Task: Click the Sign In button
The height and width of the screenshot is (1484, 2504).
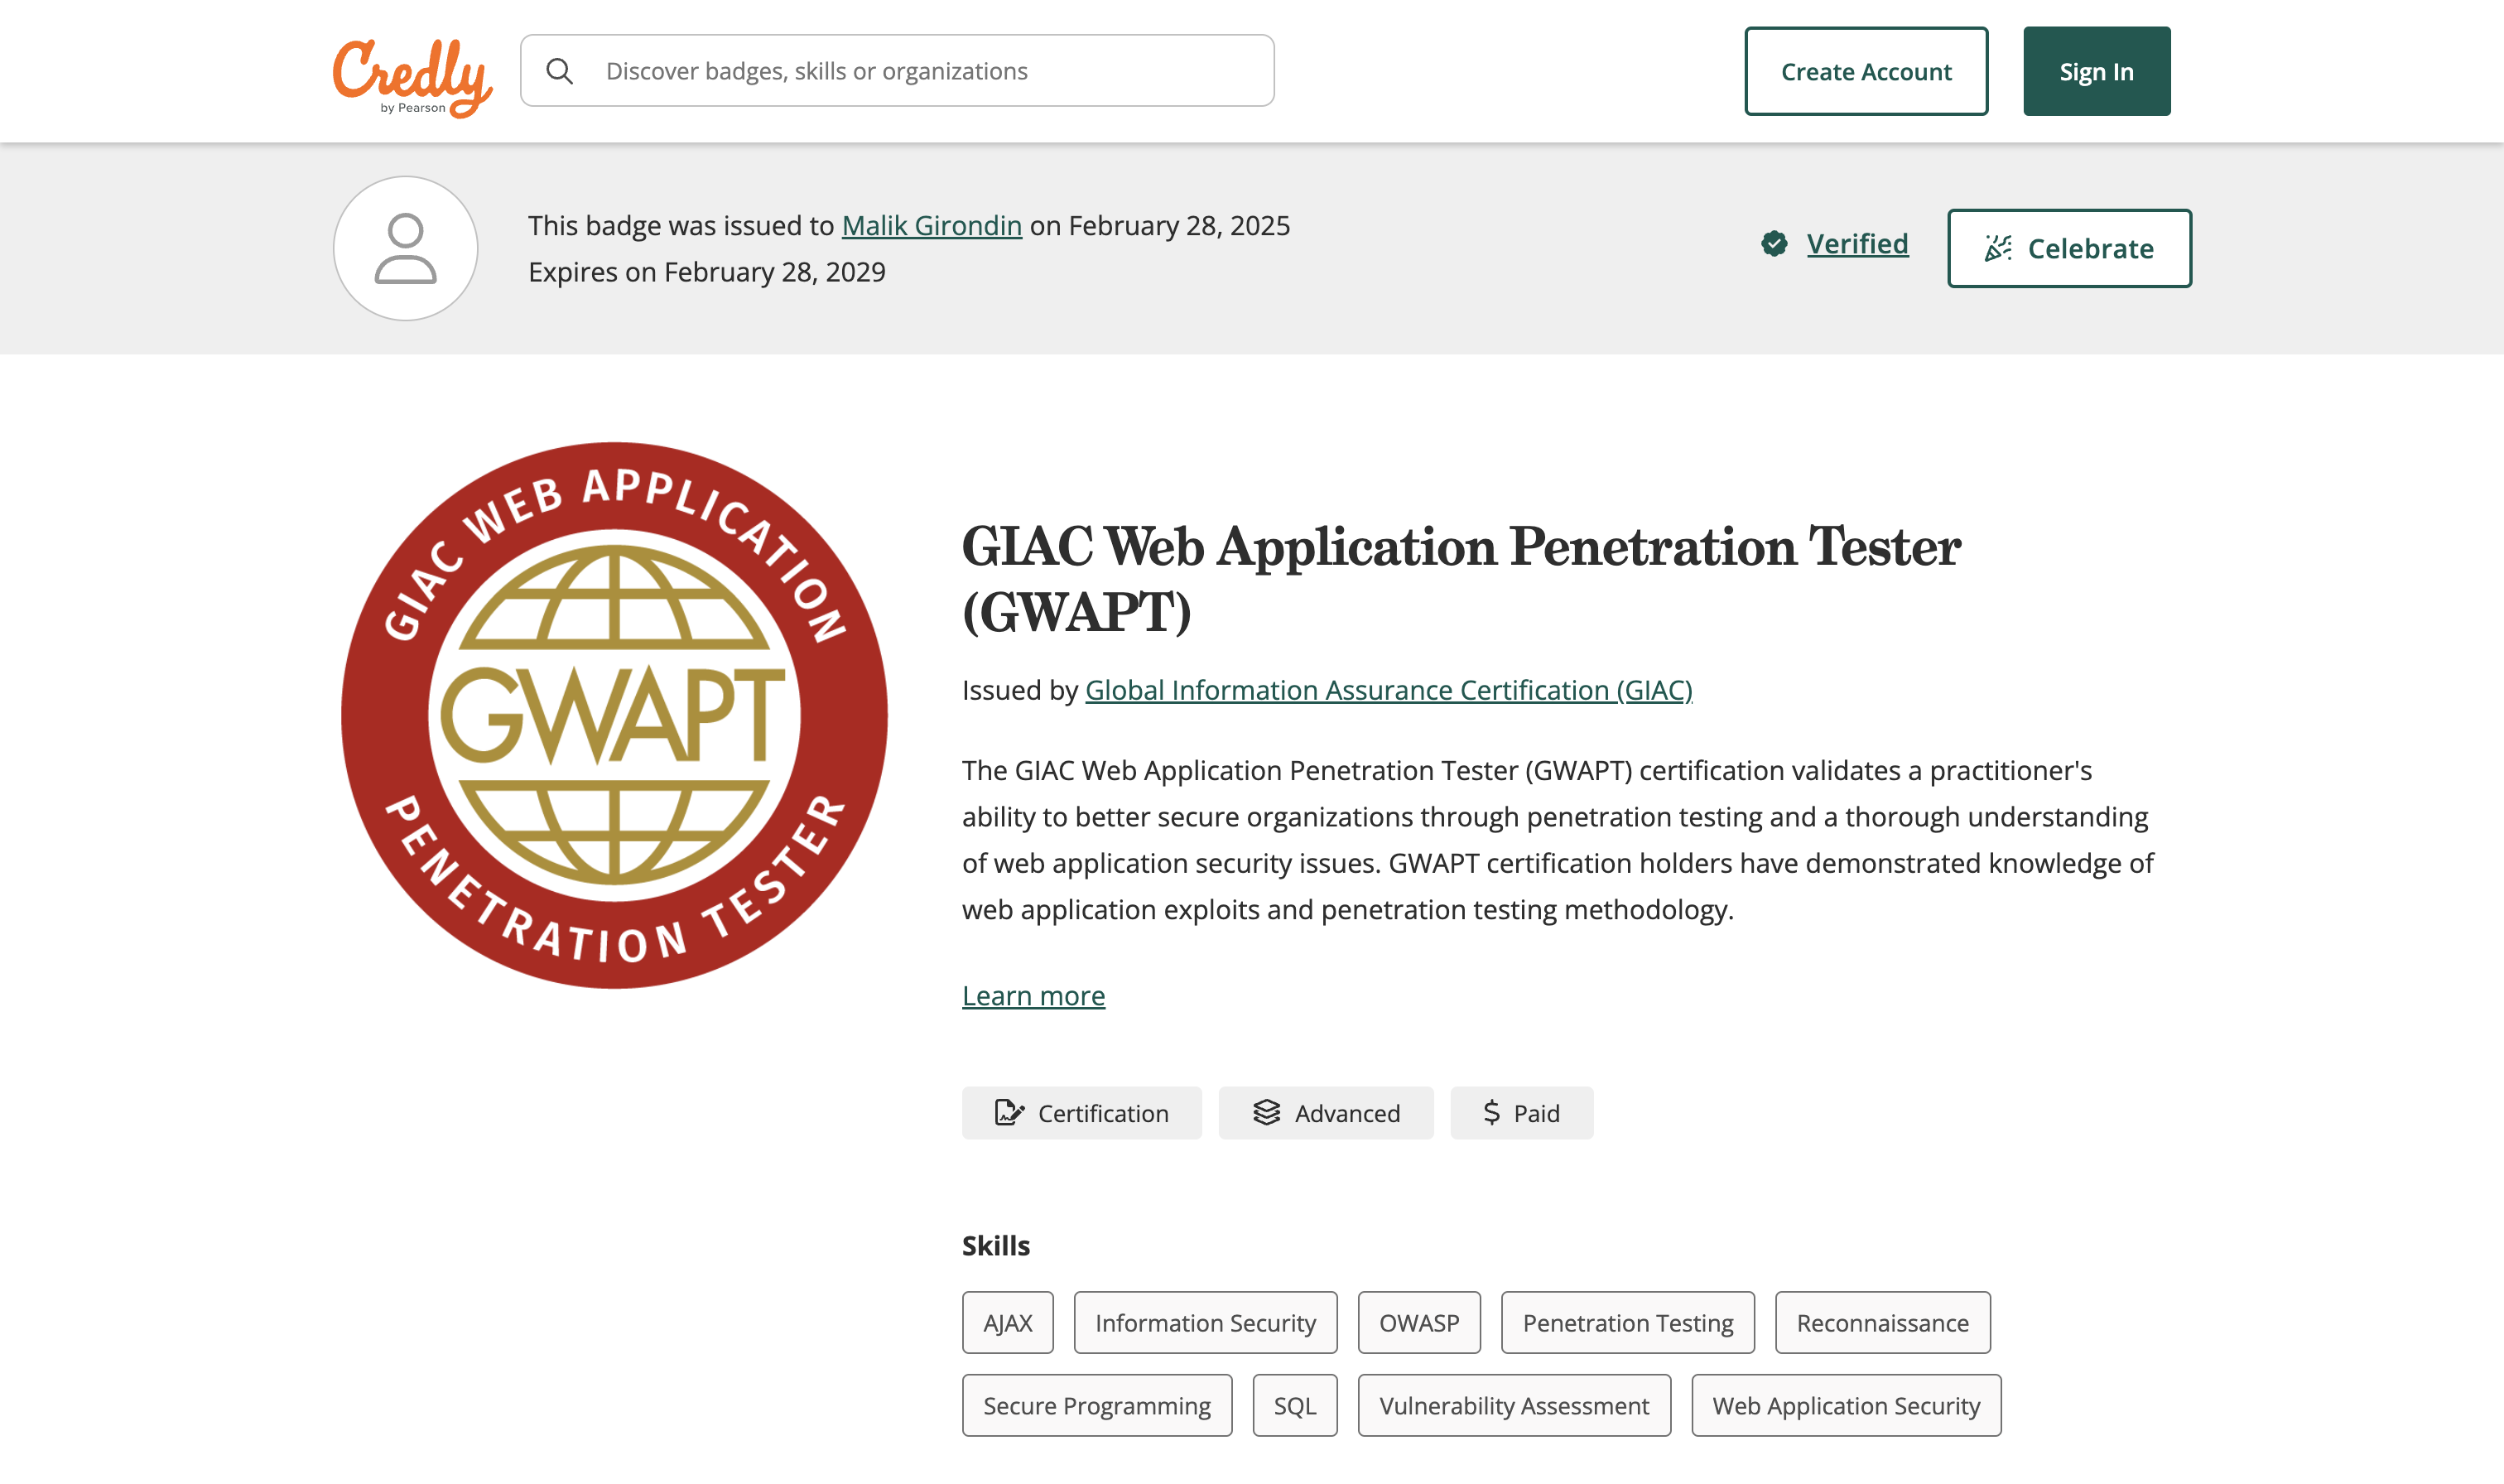Action: (x=2096, y=71)
